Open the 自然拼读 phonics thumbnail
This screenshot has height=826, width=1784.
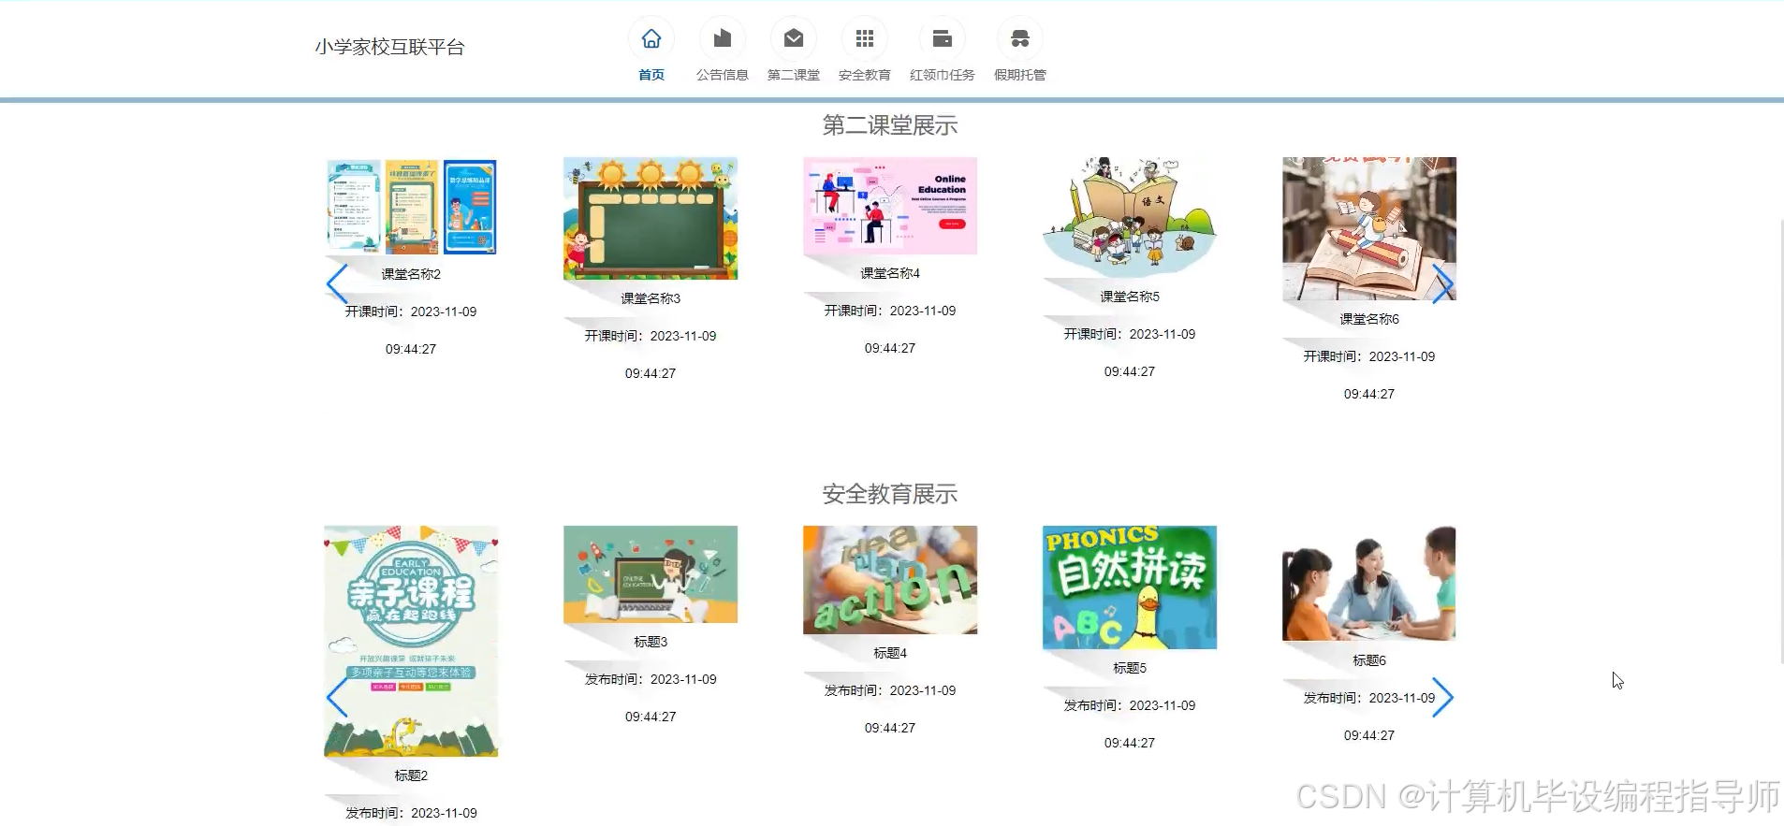coord(1130,587)
